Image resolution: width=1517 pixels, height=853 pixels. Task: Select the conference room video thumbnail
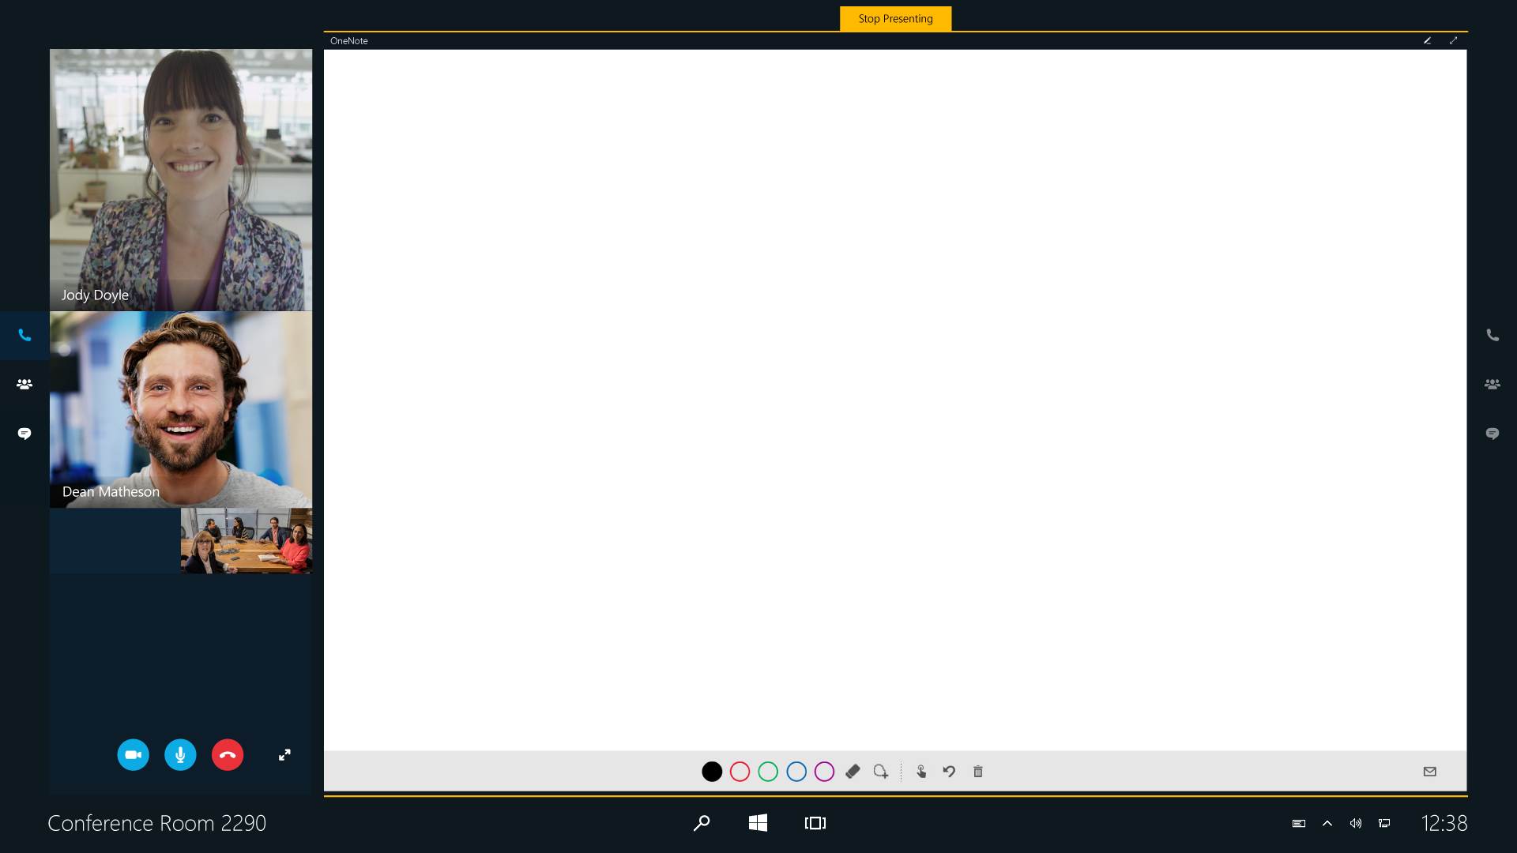(247, 541)
